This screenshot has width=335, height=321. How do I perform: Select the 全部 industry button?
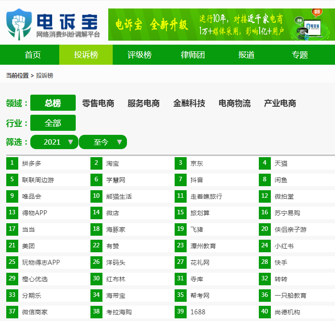coord(53,123)
